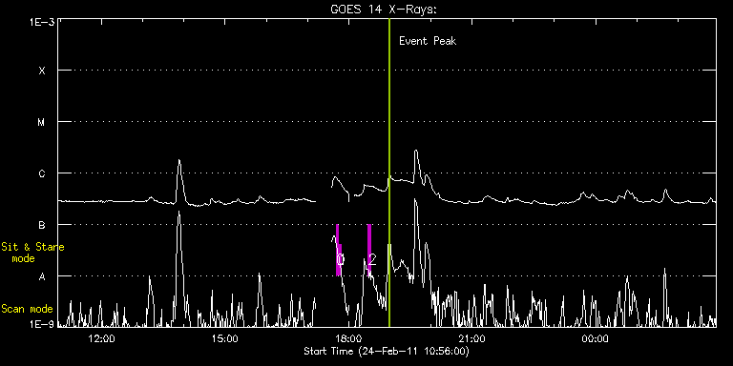Click the Sit & Stare mode label
The height and width of the screenshot is (366, 733).
coord(32,253)
